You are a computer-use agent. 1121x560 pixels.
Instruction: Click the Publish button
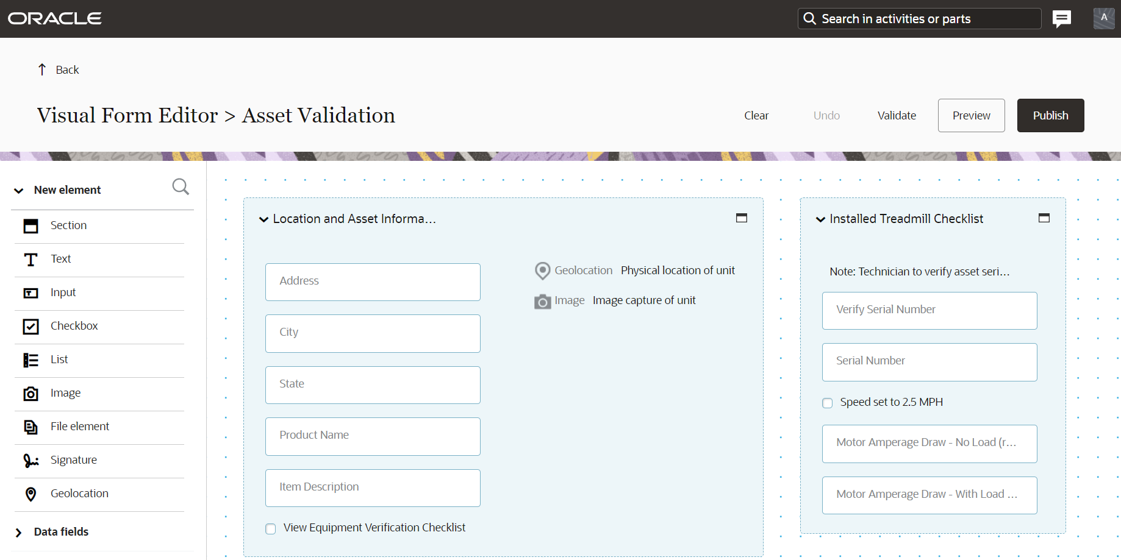1050,116
